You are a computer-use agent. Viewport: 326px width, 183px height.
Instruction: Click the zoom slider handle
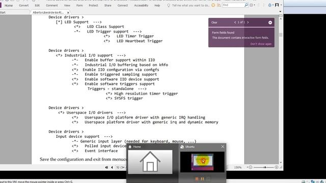coord(265,167)
